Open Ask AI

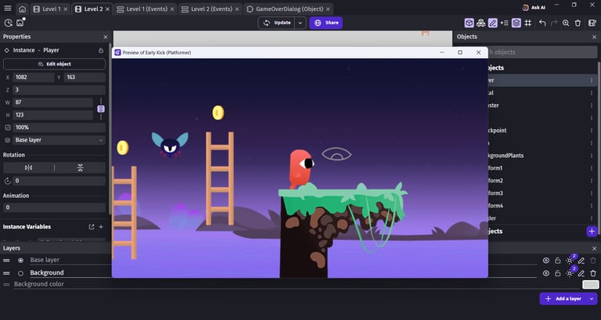pos(534,8)
